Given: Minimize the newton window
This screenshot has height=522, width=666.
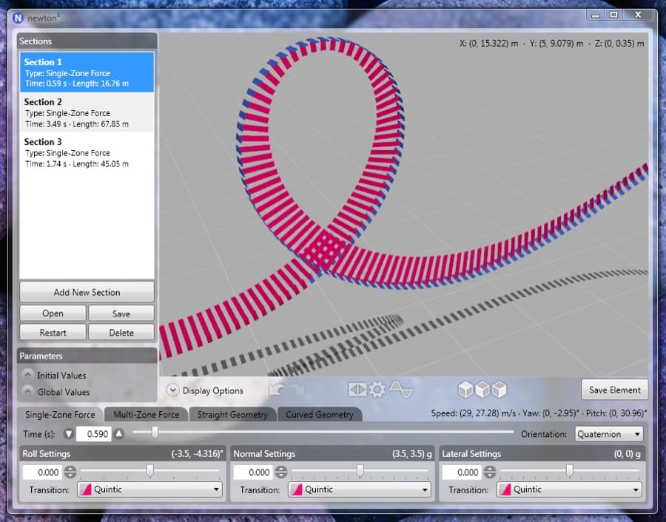Looking at the screenshot, I should 596,15.
